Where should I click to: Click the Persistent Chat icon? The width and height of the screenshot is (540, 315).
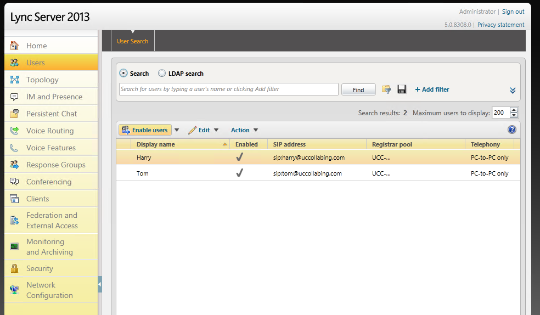click(x=14, y=114)
